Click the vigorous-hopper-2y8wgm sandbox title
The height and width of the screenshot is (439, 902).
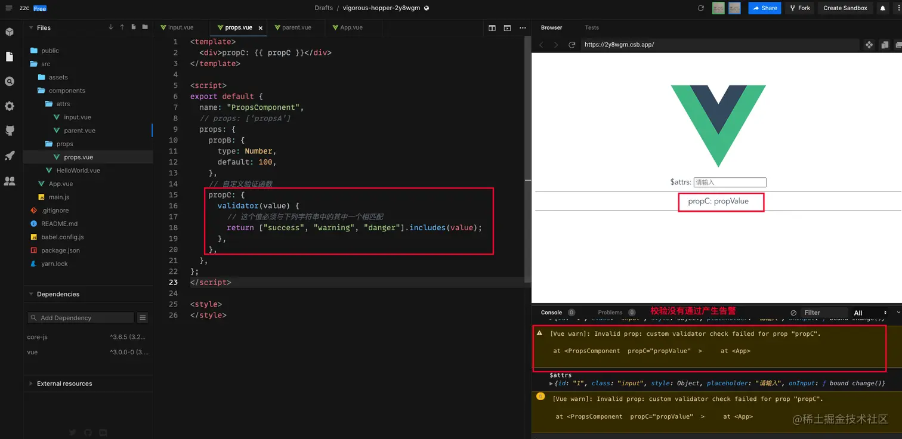click(382, 8)
